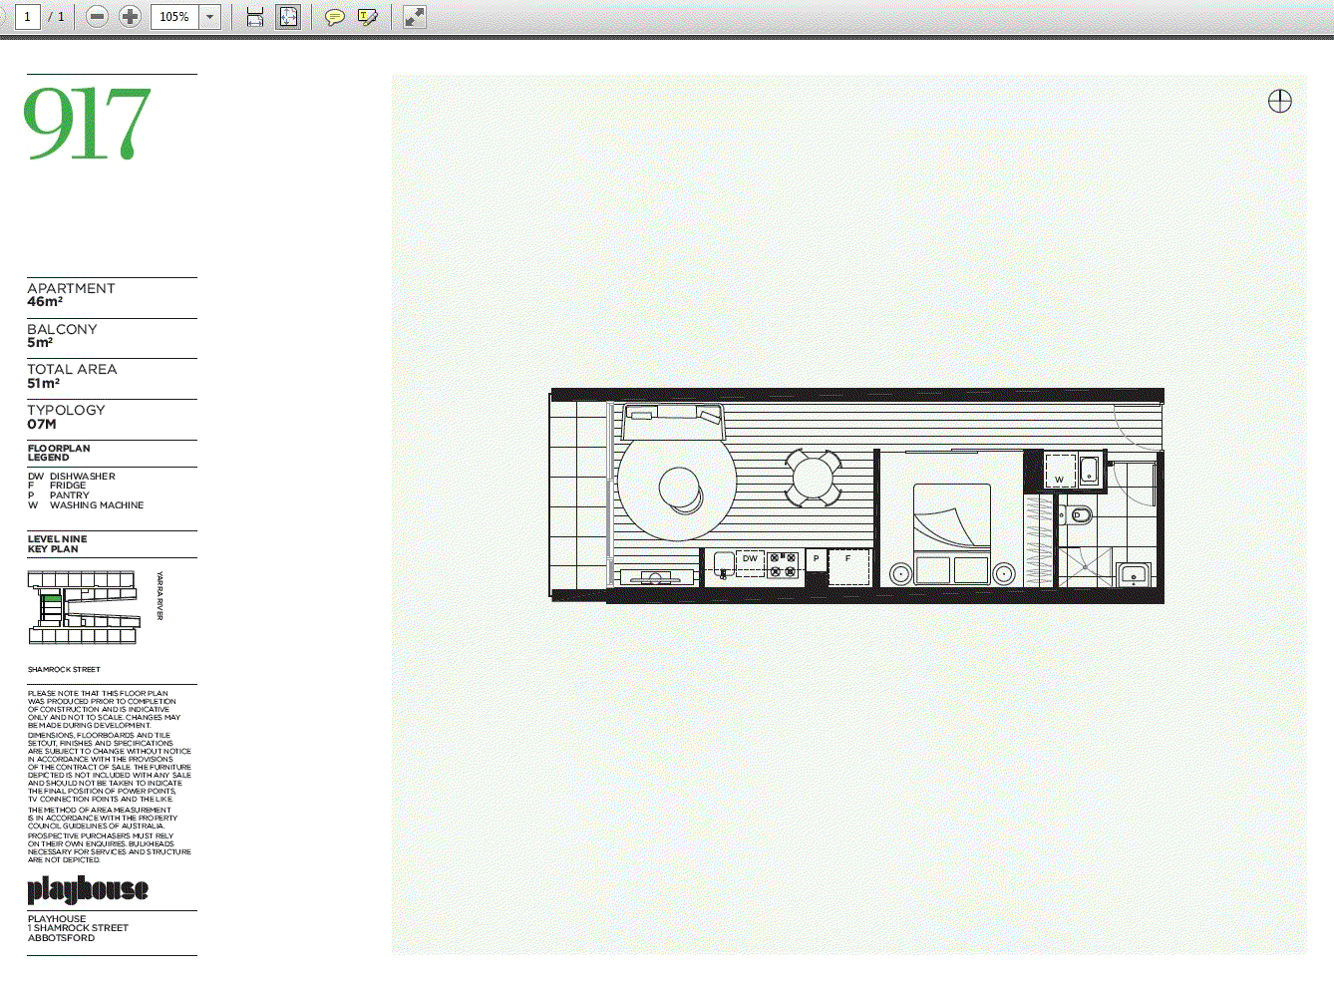Click the green 917 apartment number
Viewport: 1334px width, 987px height.
click(87, 124)
